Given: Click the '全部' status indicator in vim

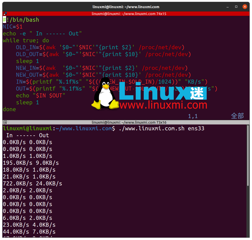Looking at the screenshot, I should click(237, 116).
